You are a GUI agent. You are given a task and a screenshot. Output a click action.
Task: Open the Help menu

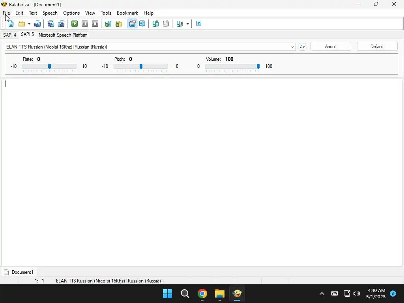click(x=148, y=13)
